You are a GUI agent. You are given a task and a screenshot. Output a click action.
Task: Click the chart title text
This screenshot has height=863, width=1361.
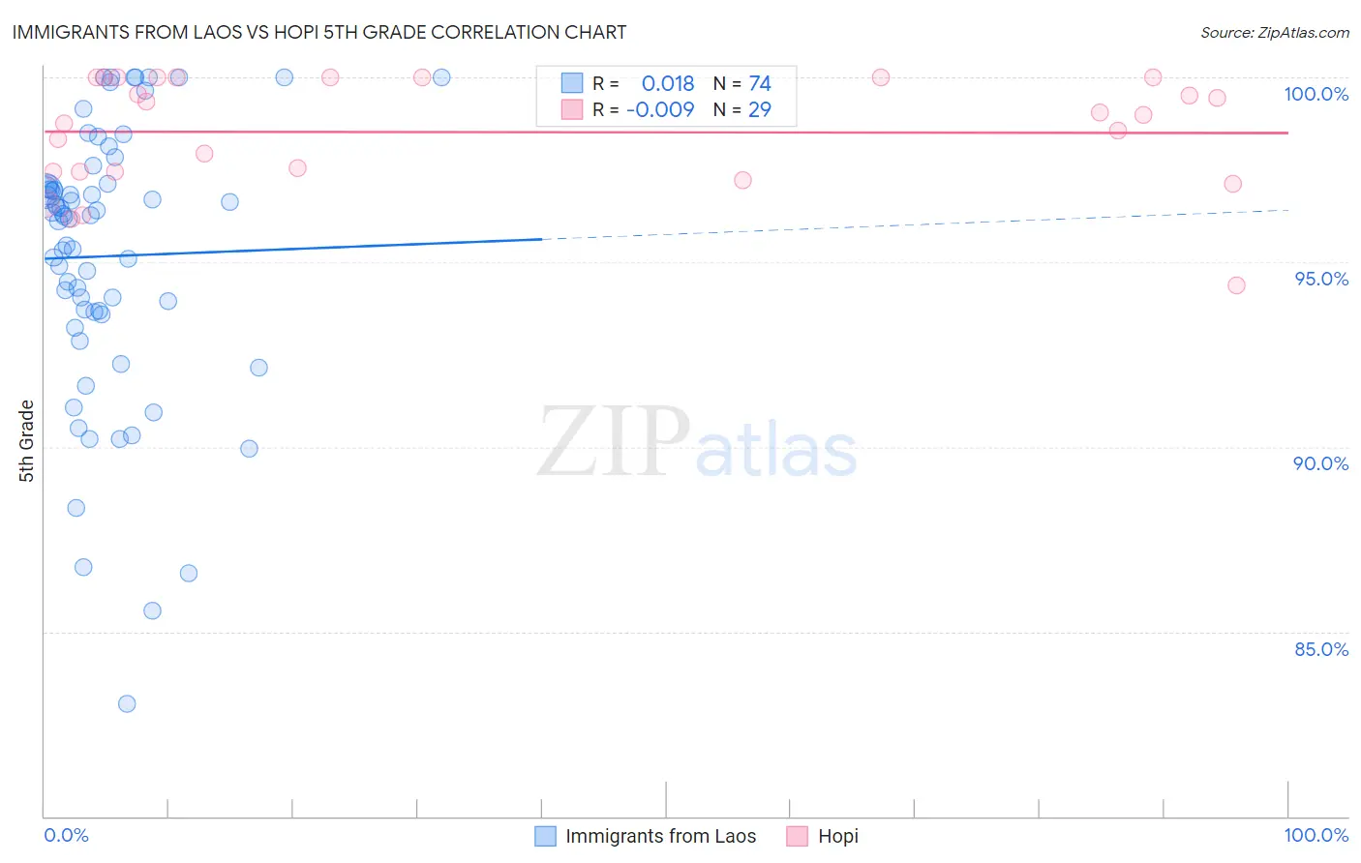pos(319,32)
